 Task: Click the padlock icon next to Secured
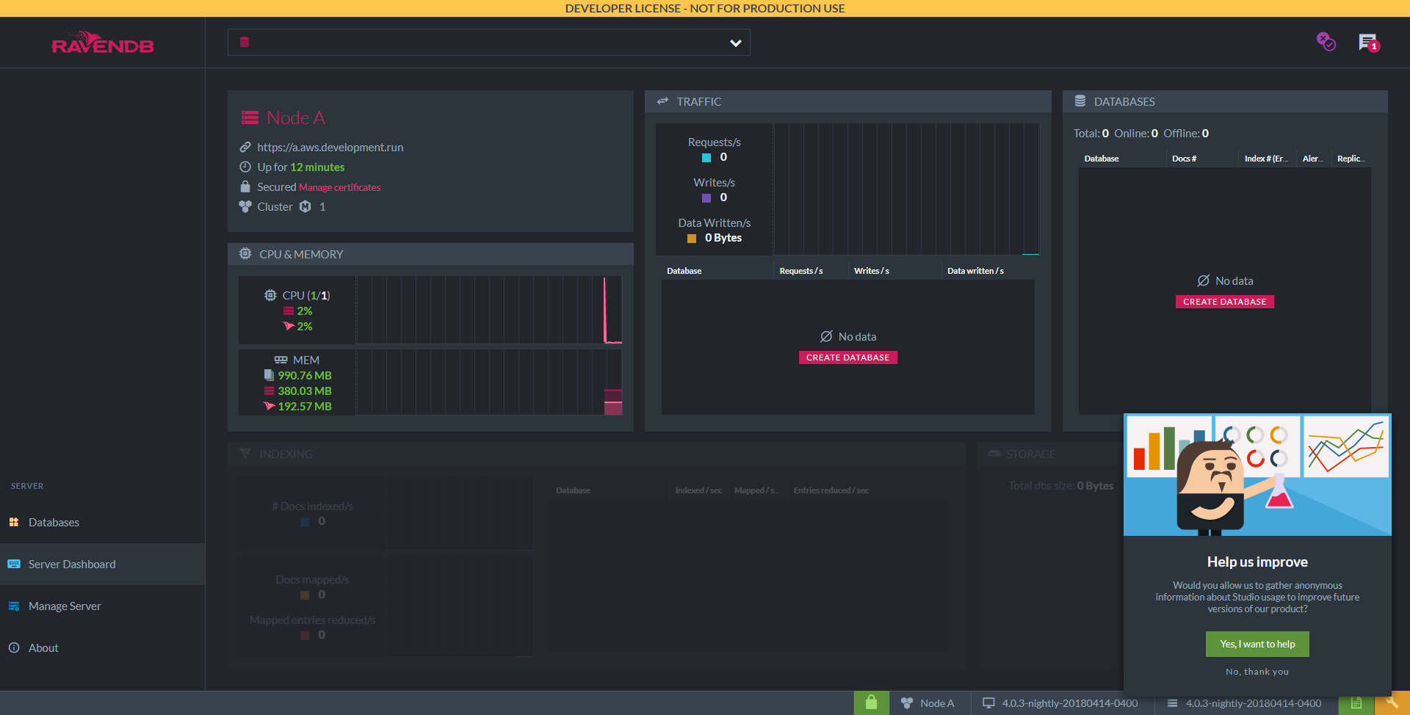245,186
